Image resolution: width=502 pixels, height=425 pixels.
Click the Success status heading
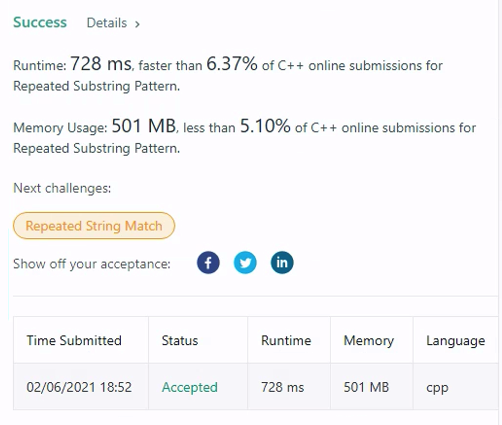(x=40, y=22)
